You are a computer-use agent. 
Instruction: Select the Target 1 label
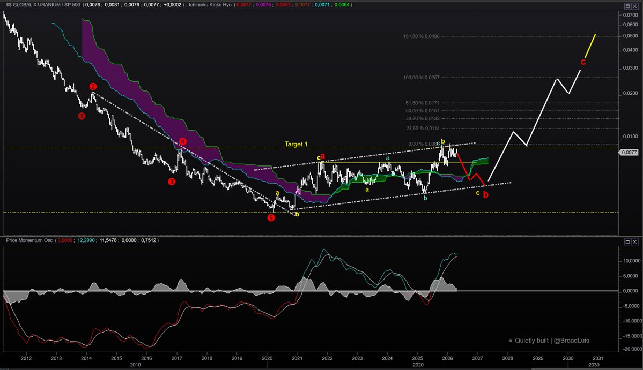point(296,144)
